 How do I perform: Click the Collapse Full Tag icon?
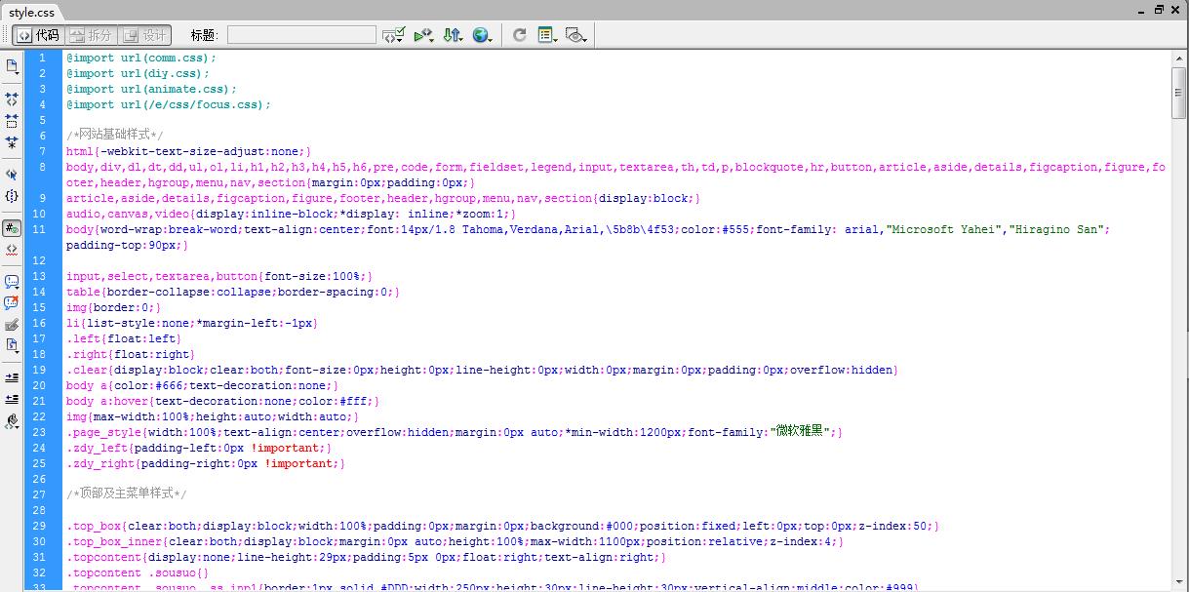(12, 99)
